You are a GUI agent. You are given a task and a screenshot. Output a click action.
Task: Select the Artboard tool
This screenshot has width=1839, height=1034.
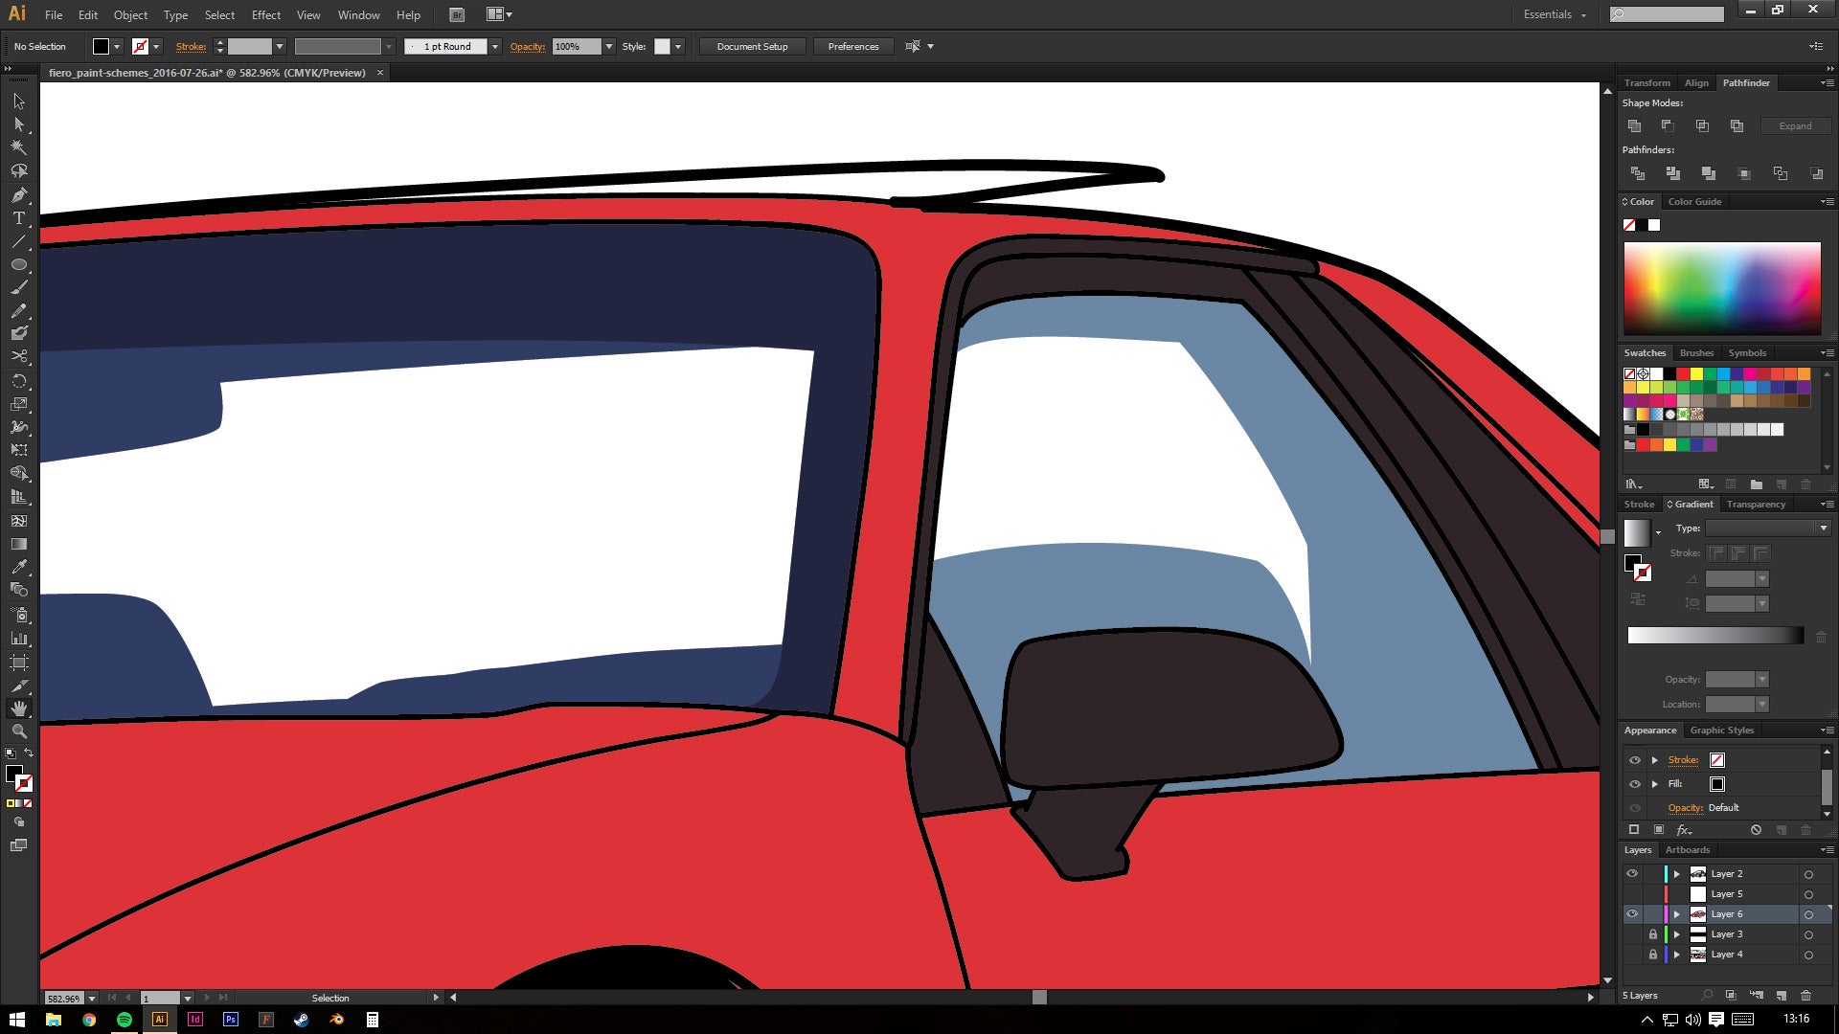[18, 662]
